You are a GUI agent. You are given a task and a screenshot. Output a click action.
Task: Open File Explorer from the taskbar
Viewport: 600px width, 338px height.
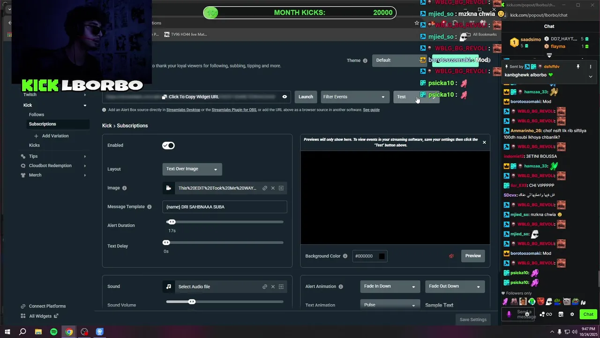[38, 332]
